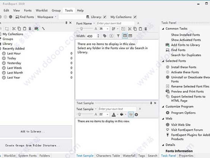This screenshot has height=158, width=210.
Task: Click the filter funnel icon
Action: (x=118, y=36)
